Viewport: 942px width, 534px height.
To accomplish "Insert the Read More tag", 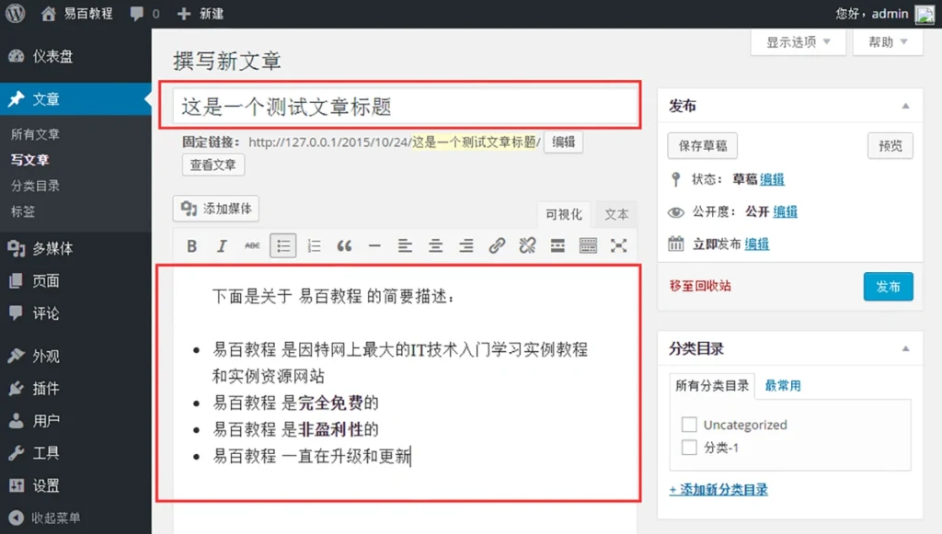I will [557, 246].
